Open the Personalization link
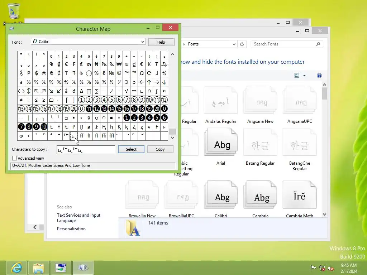 [x=71, y=229]
